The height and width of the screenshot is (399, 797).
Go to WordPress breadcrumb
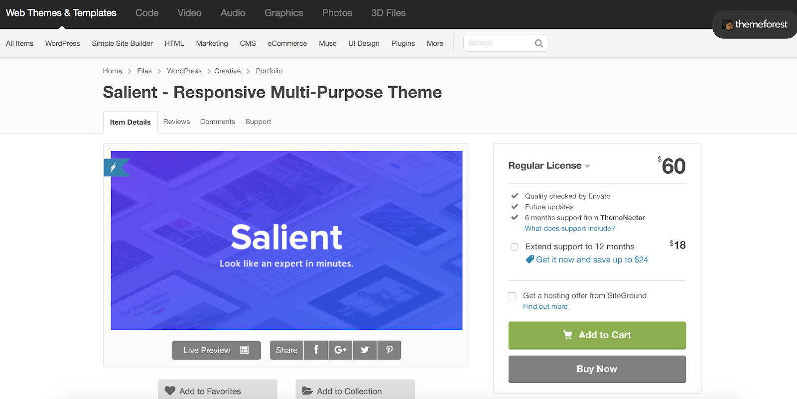coord(184,71)
